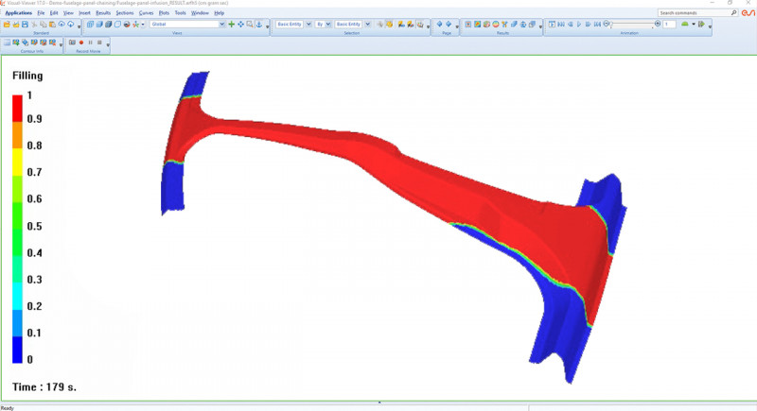This screenshot has height=411, width=757.
Task: Open the Help menu
Action: (220, 13)
